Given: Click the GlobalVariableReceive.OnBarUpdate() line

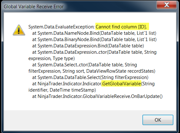Looking at the screenshot, I should pyautogui.click(x=97, y=96).
